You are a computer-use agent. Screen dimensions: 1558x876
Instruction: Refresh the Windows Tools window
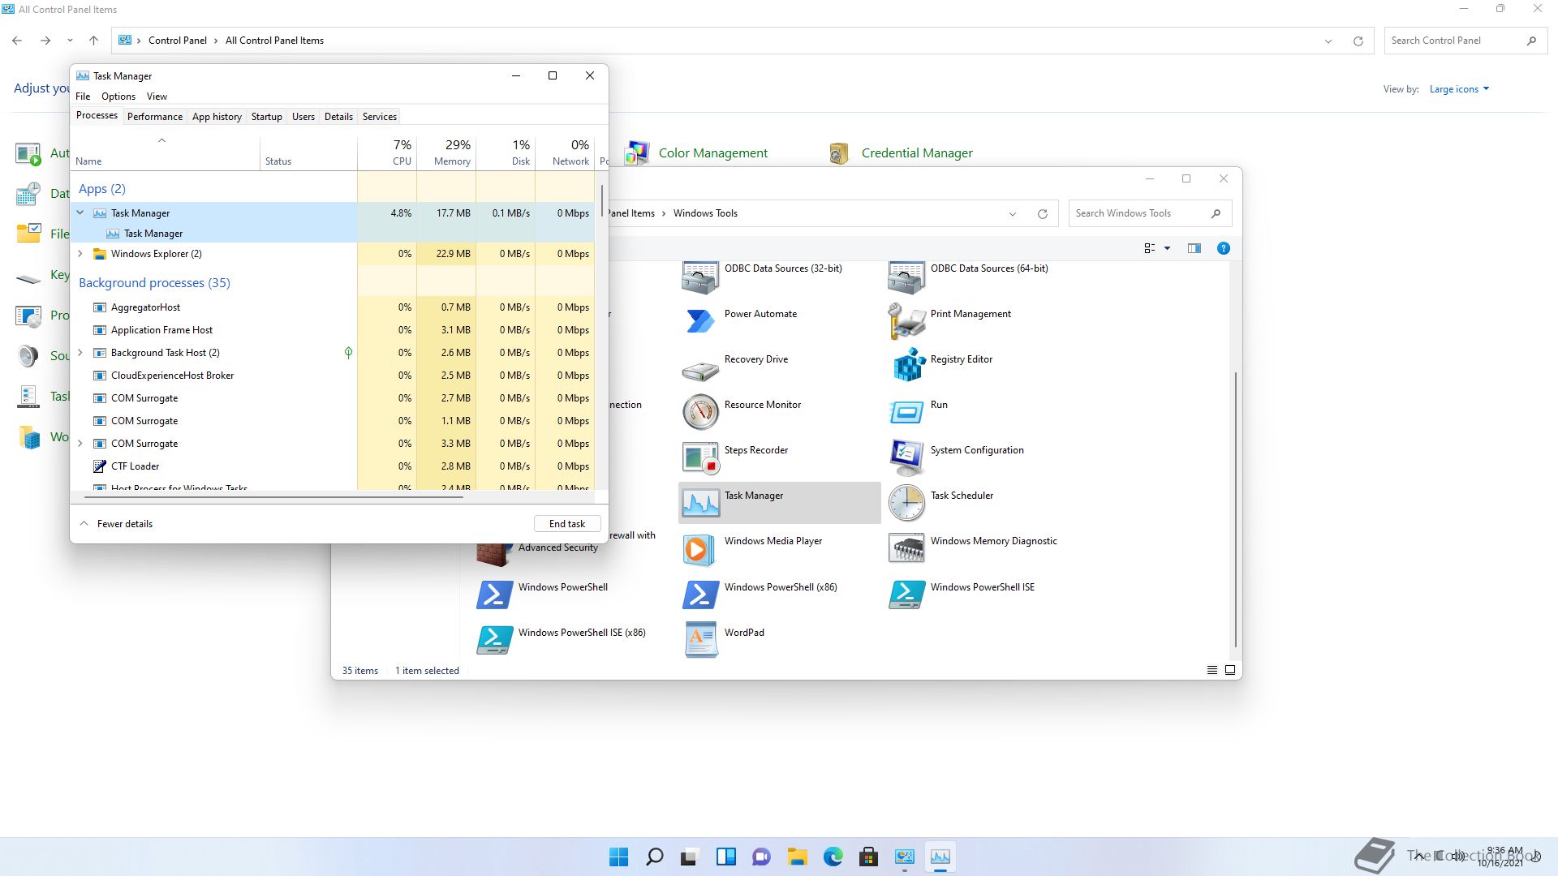tap(1042, 213)
